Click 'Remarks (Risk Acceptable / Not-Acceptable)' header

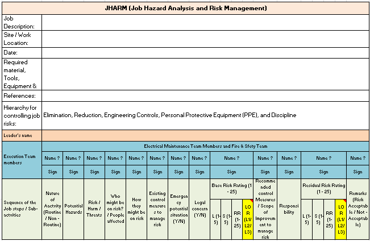(x=357, y=209)
